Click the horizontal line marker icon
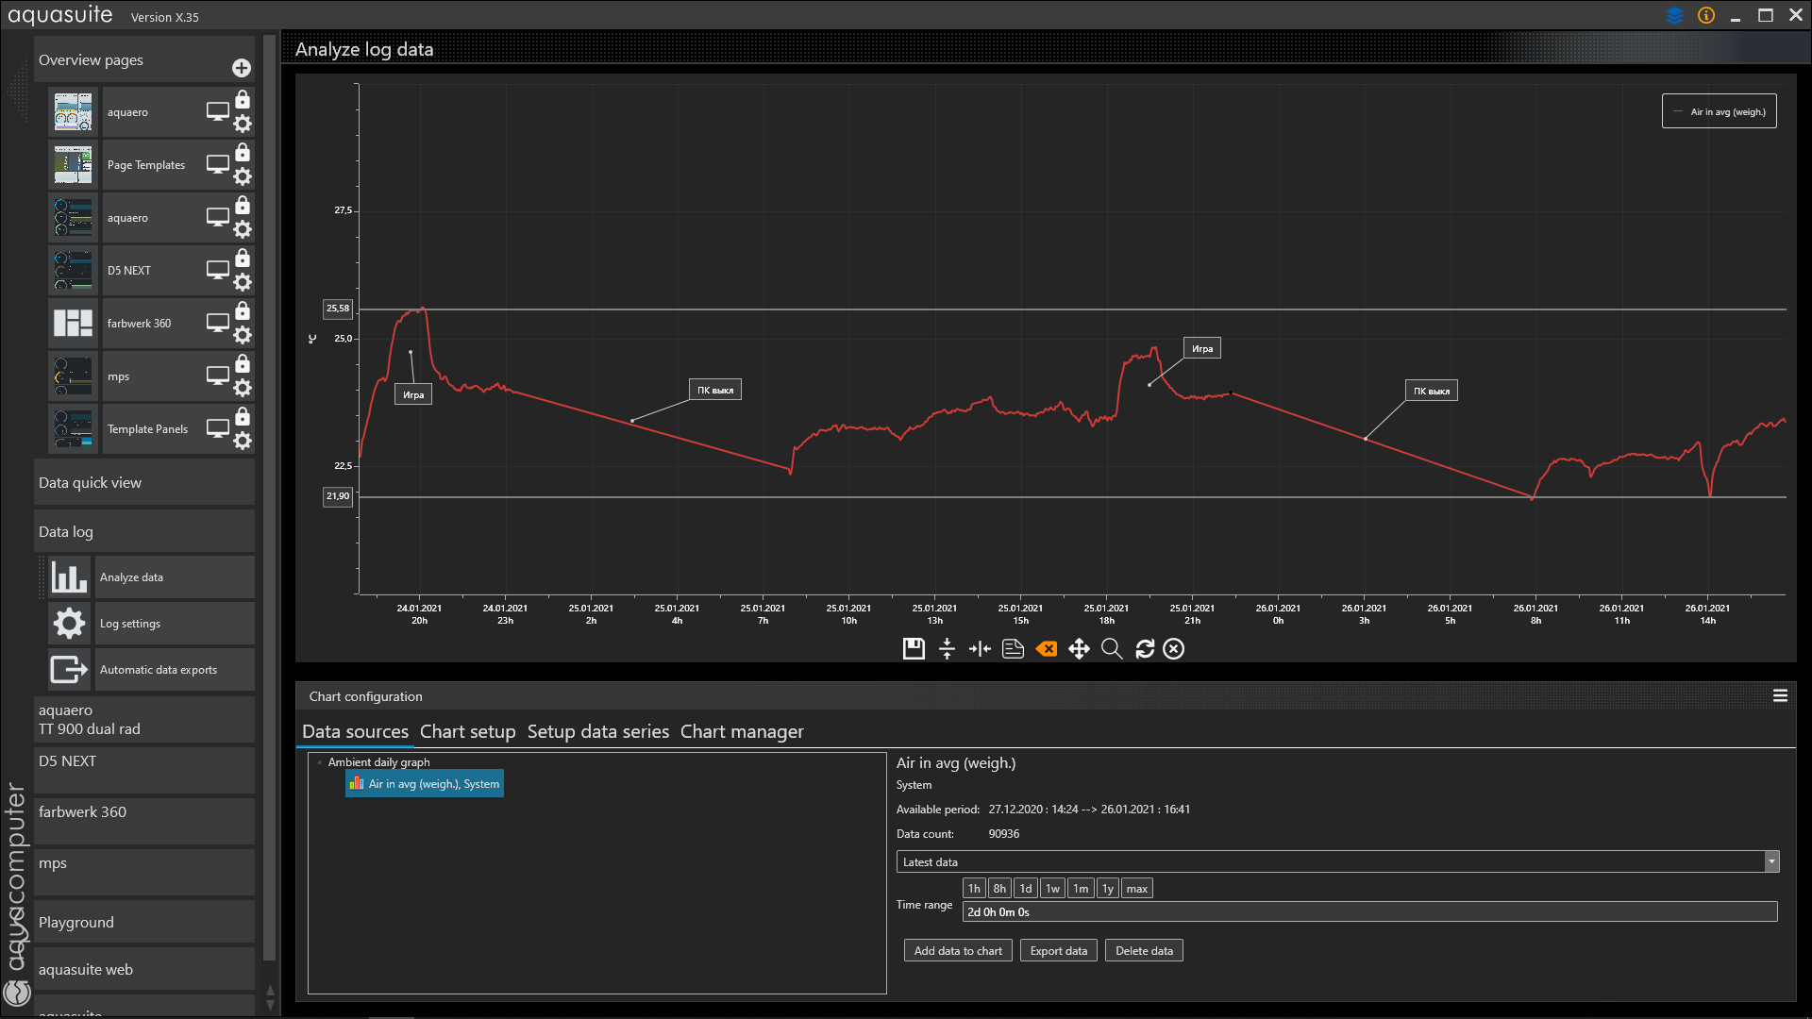Screen dimensions: 1812x1019 947,649
